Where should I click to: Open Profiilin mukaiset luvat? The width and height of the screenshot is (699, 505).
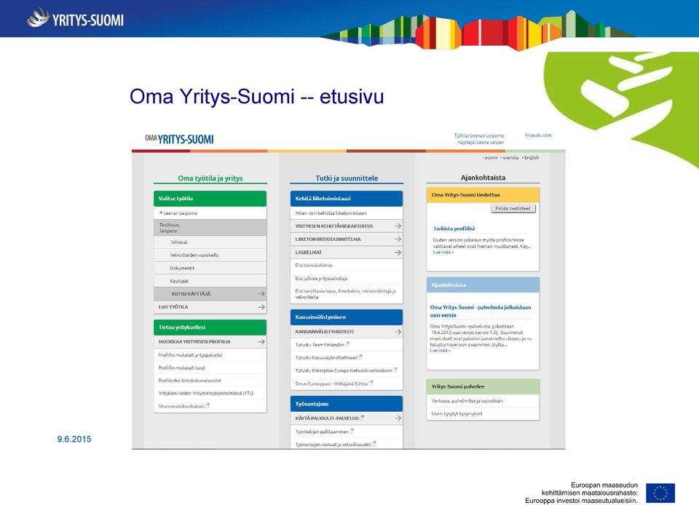tap(182, 368)
